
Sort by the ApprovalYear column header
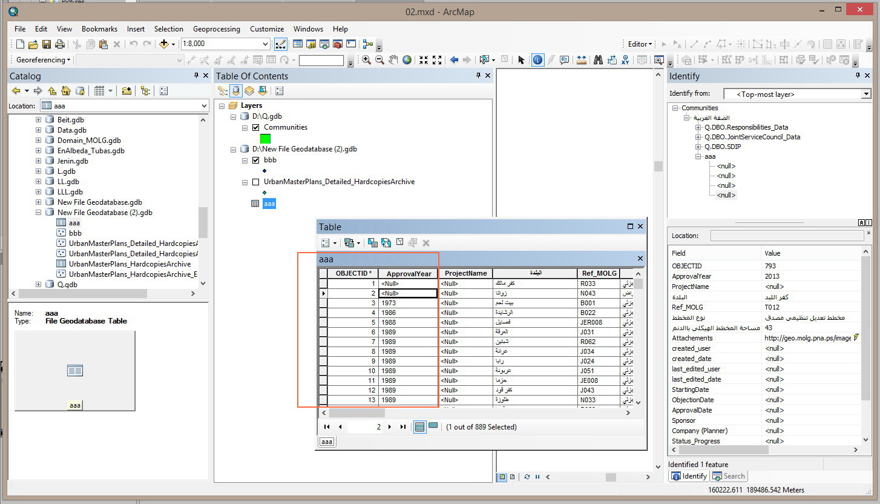pos(409,274)
